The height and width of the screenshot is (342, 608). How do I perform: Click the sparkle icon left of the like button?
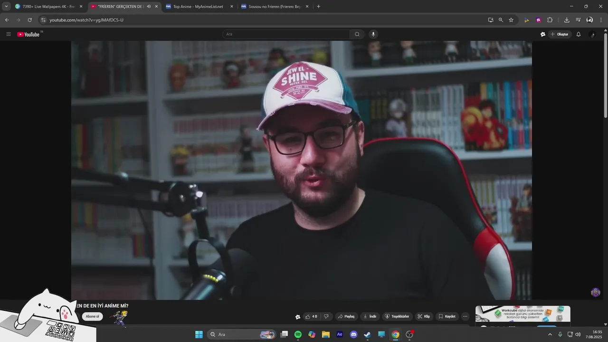298,317
